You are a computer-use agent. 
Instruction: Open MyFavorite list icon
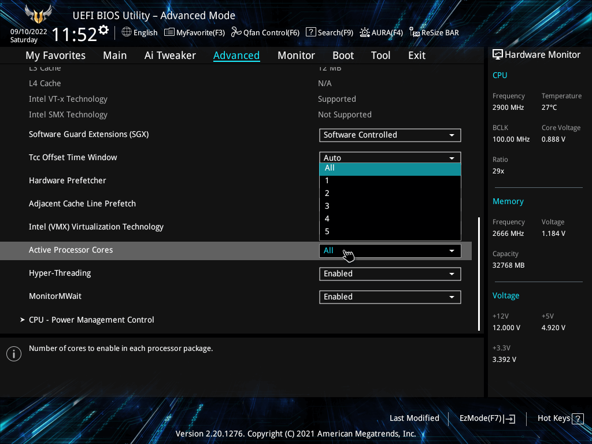[x=169, y=32]
